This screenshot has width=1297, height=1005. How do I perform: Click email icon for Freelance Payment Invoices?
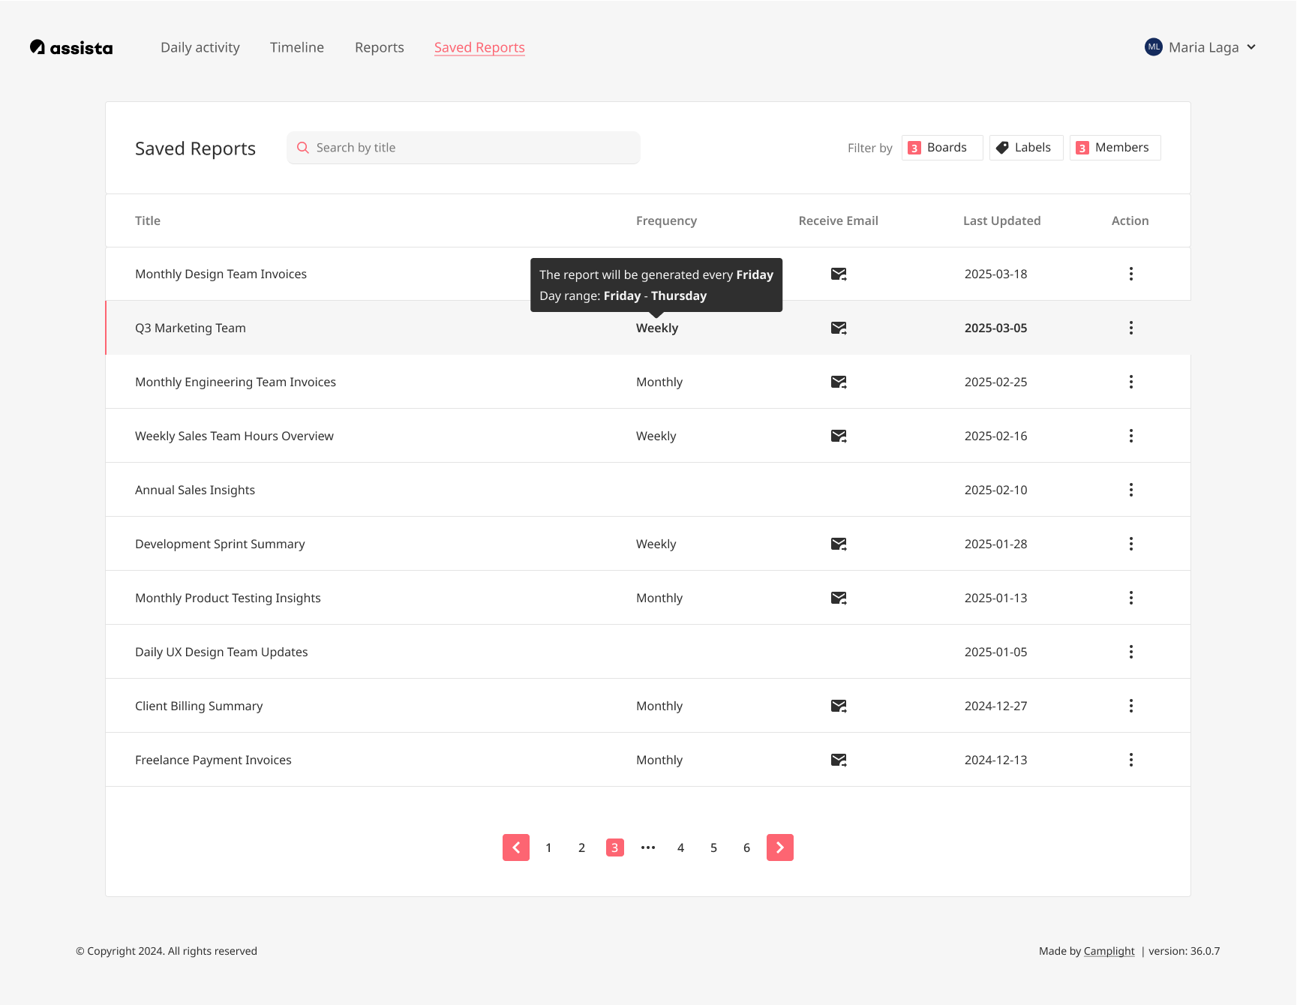click(839, 760)
